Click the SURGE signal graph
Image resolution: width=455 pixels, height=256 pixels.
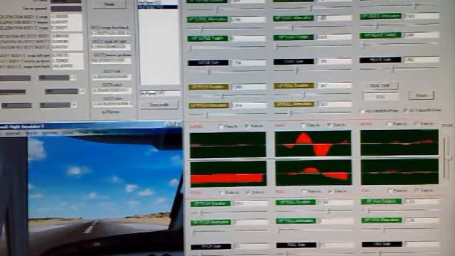(227, 144)
